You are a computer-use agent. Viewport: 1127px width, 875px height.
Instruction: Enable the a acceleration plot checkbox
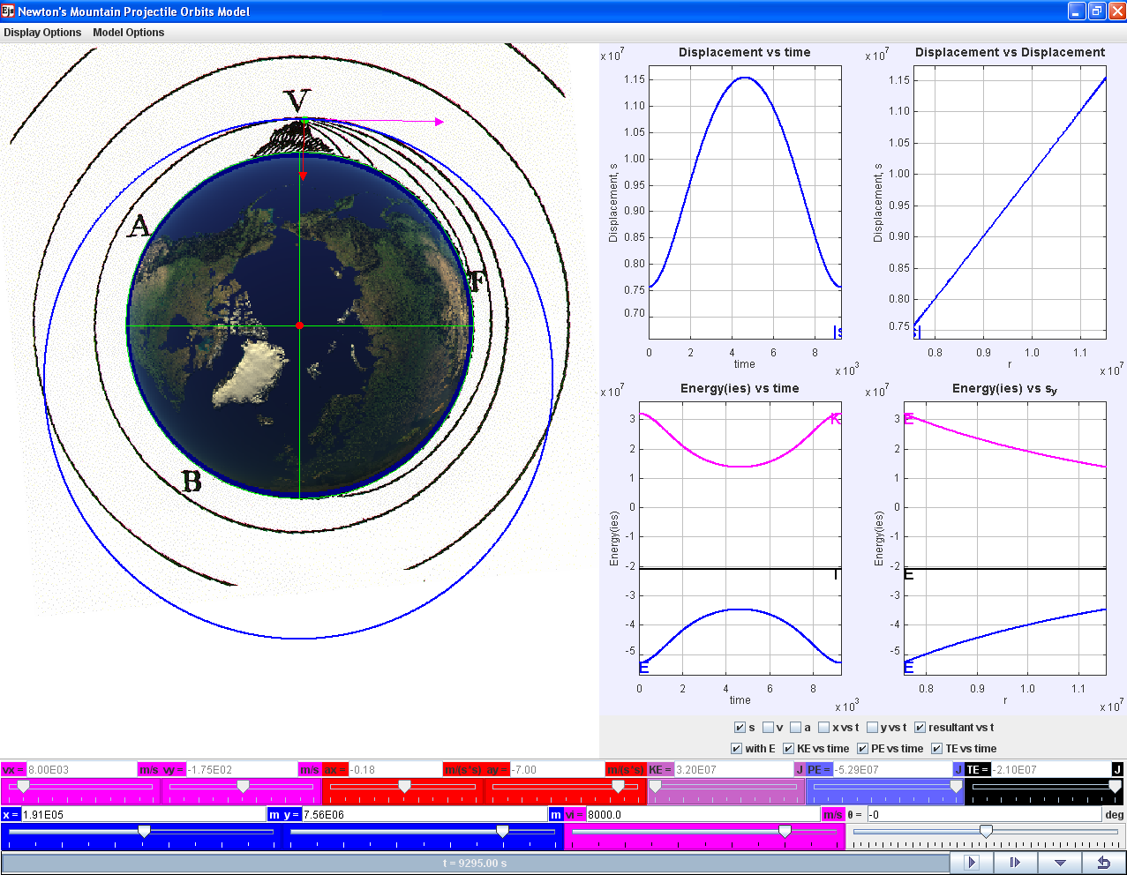click(796, 727)
